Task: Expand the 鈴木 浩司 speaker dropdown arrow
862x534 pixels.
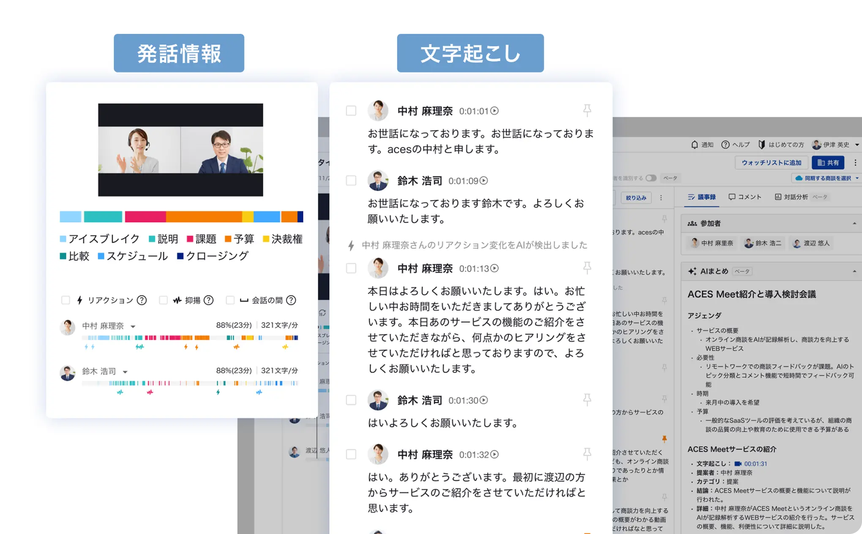Action: 125,372
